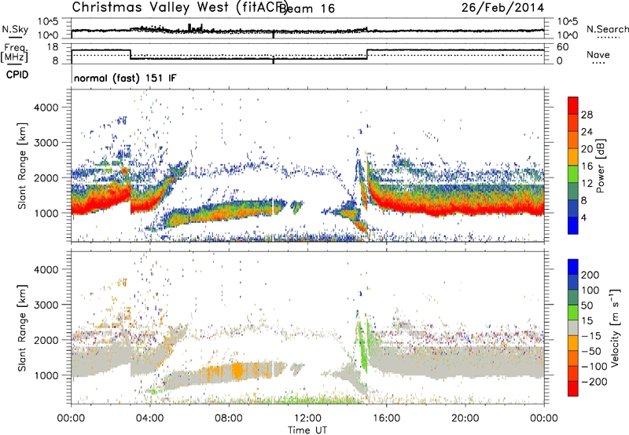Click the gray segment of velocity colorbar
This screenshot has width=629, height=435.
click(573, 327)
